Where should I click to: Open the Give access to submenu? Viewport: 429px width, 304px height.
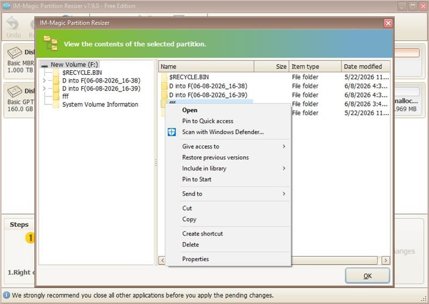coord(228,147)
